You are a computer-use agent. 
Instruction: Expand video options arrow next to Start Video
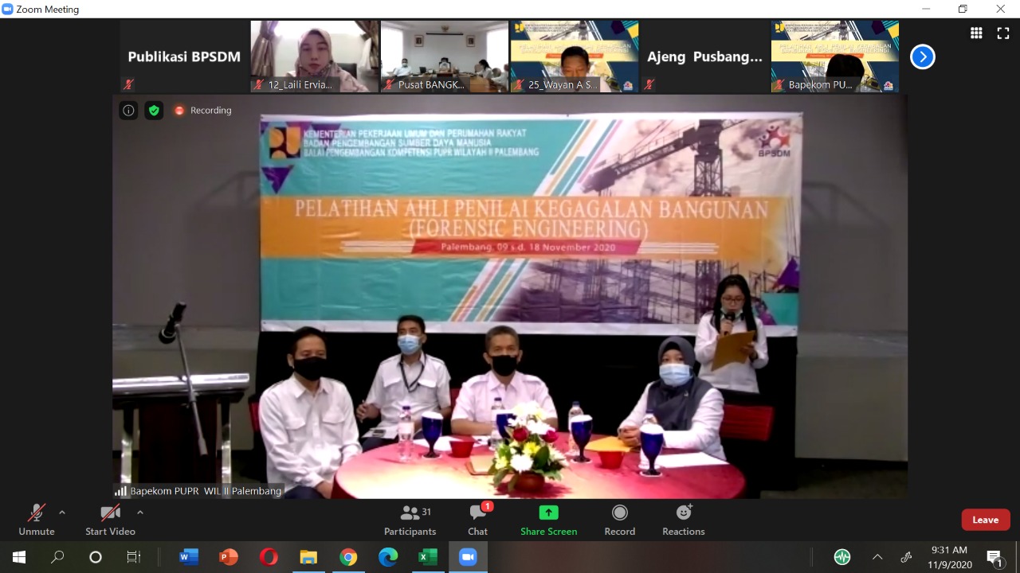(140, 513)
